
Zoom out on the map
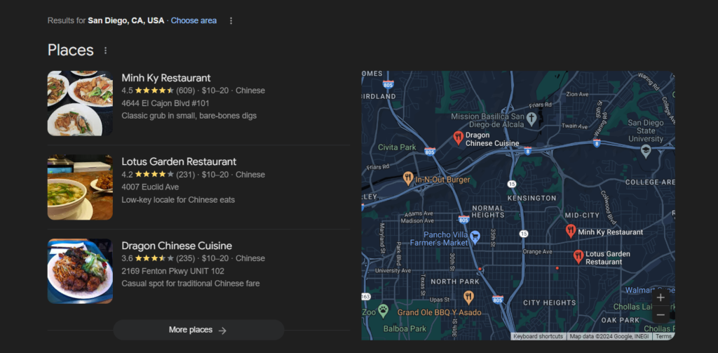tap(661, 315)
